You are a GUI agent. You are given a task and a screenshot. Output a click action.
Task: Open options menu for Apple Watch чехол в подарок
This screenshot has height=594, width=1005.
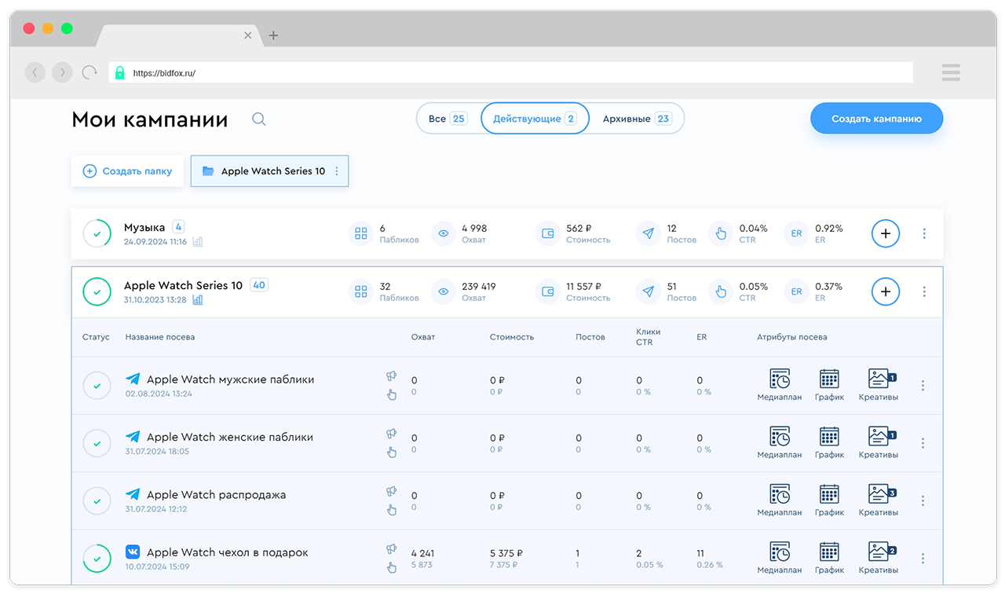tap(923, 559)
